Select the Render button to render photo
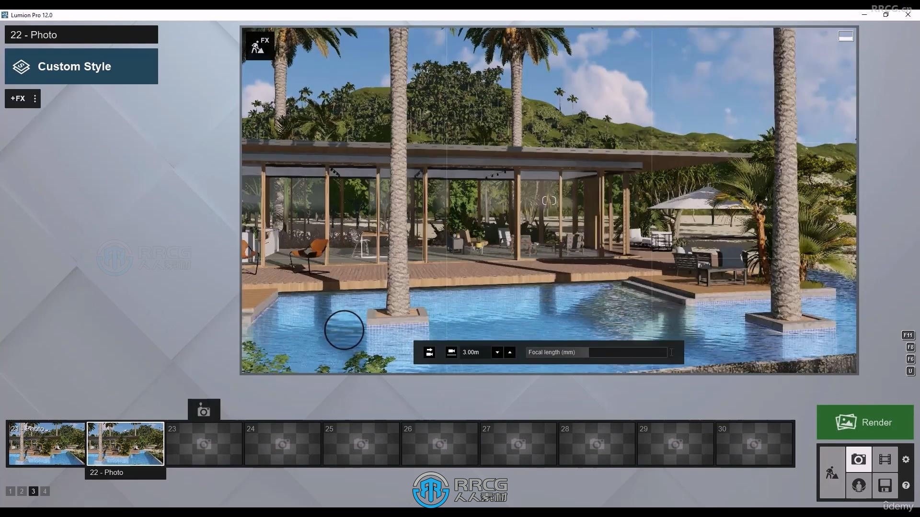 click(866, 422)
